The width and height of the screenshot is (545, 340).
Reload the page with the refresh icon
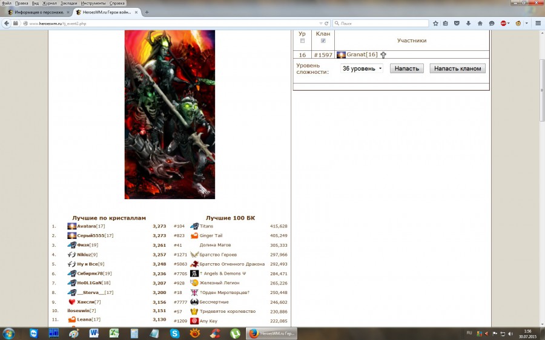(326, 23)
